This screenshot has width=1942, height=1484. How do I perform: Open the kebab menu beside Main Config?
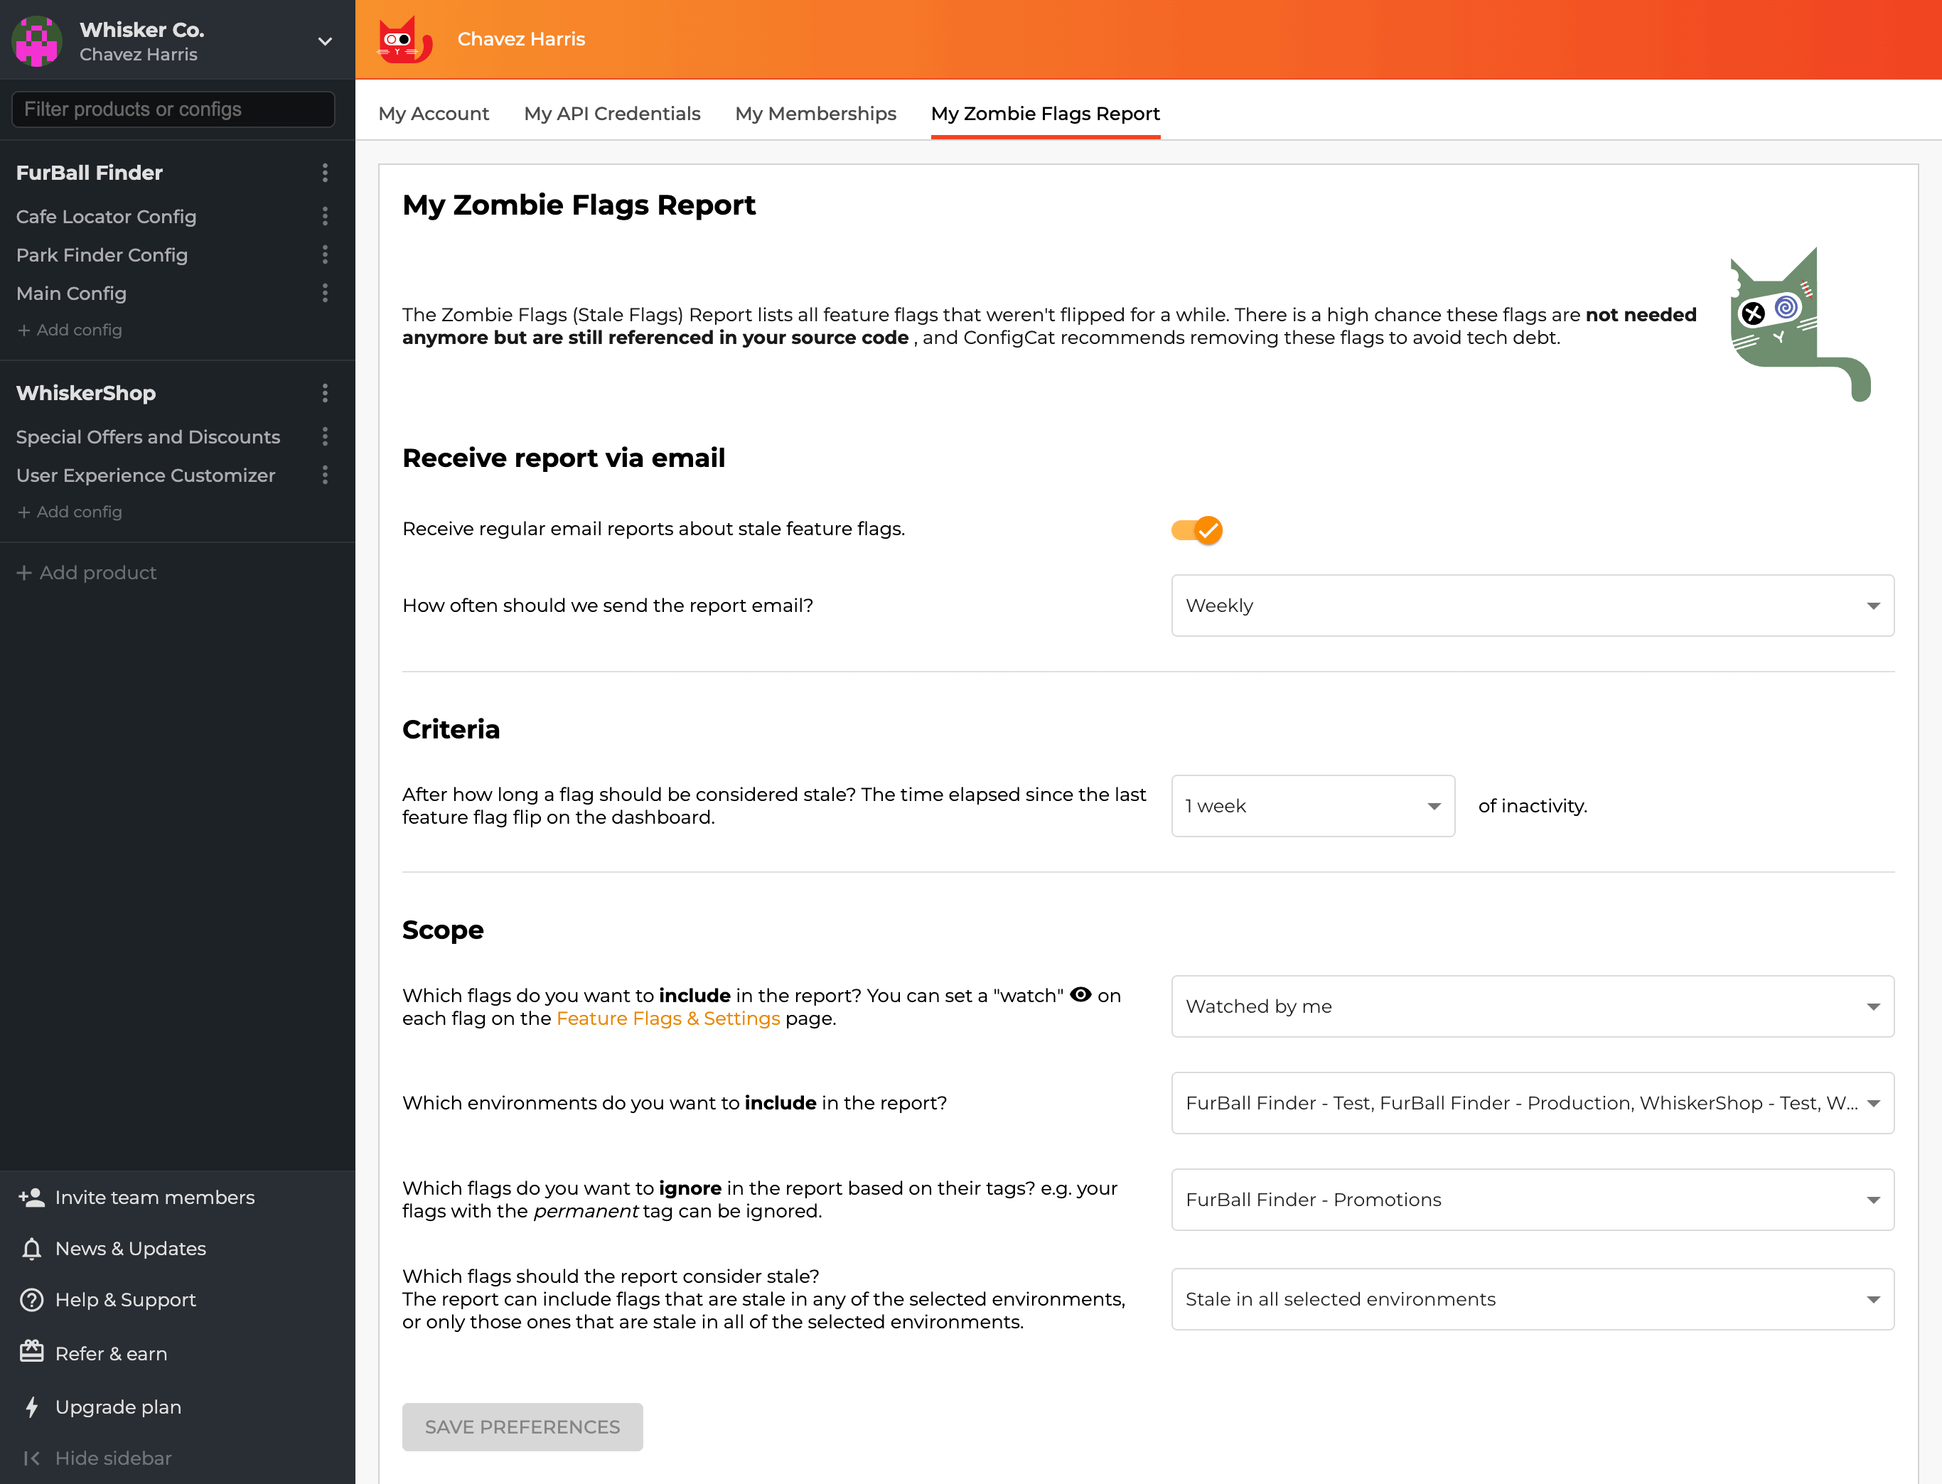pos(326,294)
